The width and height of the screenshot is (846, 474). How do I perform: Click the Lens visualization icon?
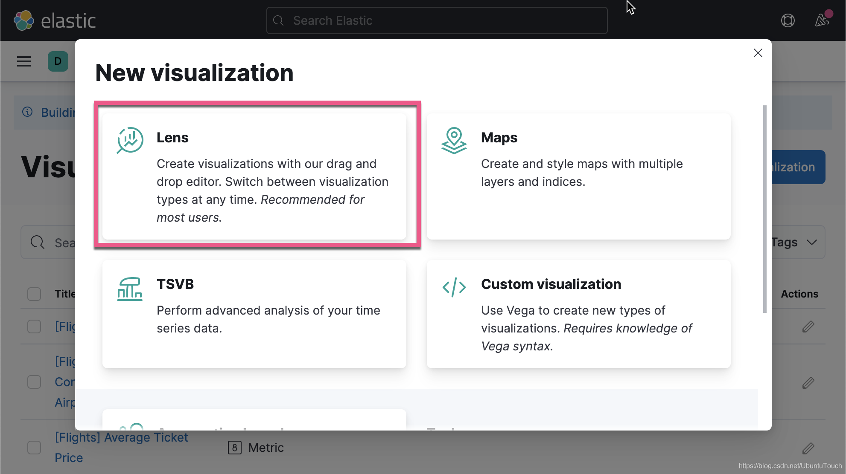click(130, 140)
